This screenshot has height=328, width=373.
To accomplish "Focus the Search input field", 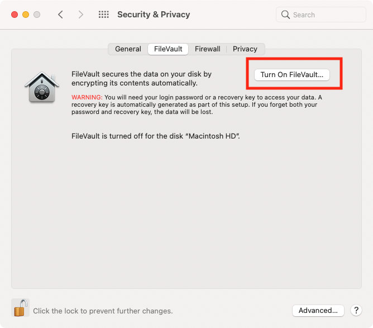I will click(321, 15).
